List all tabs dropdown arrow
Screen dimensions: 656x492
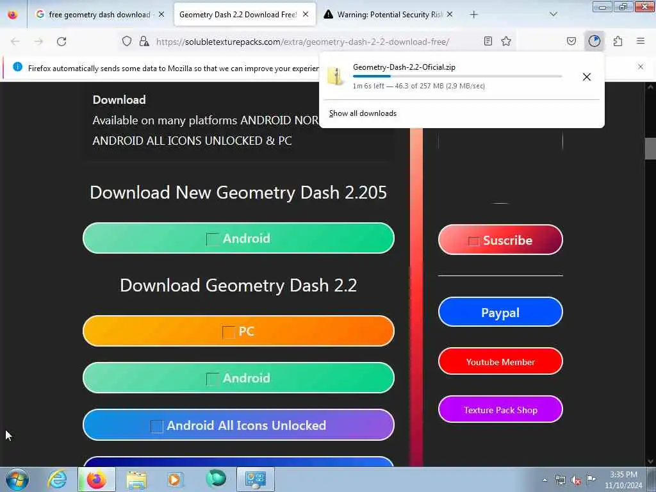pos(553,15)
